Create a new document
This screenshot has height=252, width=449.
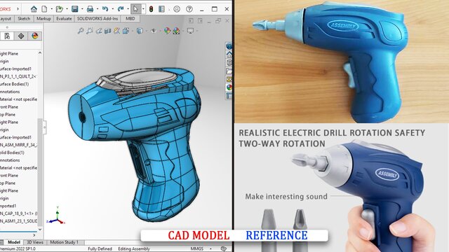(44, 9)
